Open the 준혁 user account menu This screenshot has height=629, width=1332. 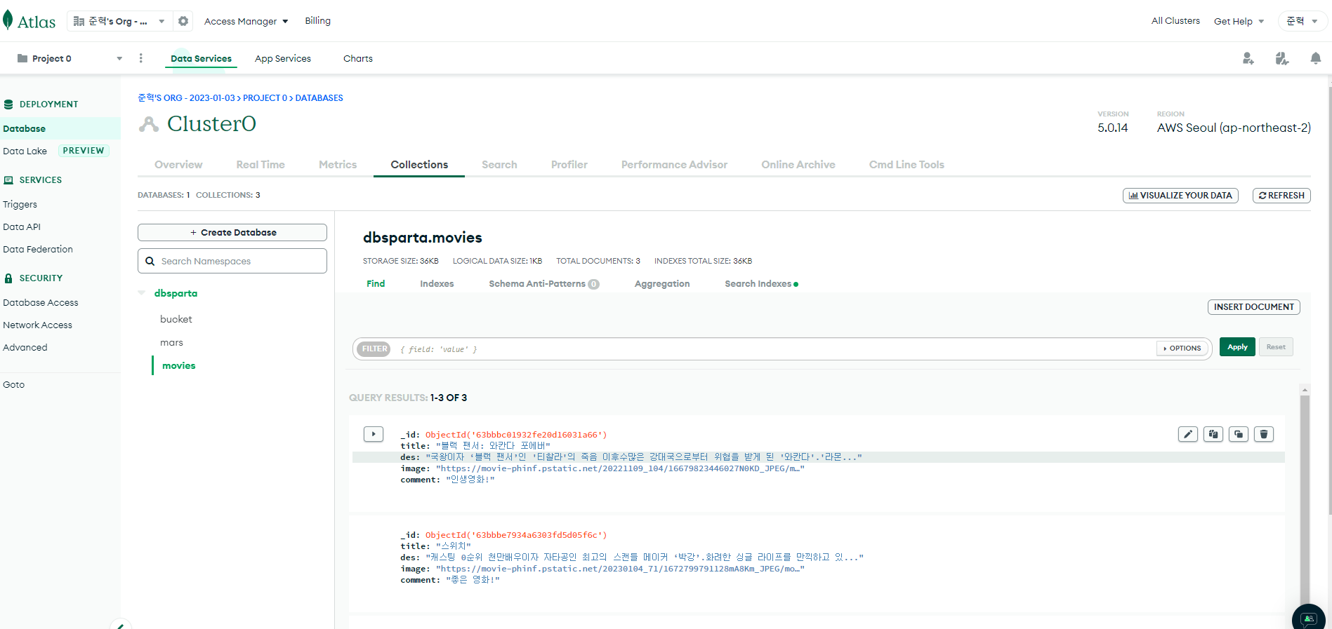pyautogui.click(x=1303, y=21)
